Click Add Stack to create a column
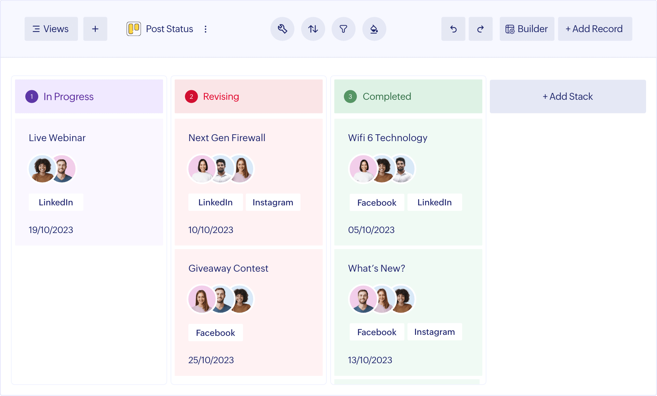 (x=567, y=97)
